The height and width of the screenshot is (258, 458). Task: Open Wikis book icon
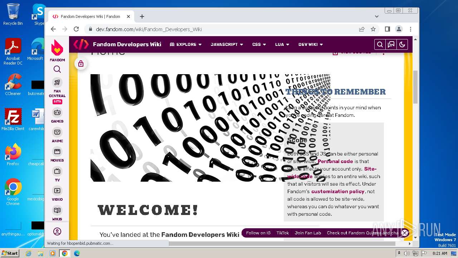point(57,210)
